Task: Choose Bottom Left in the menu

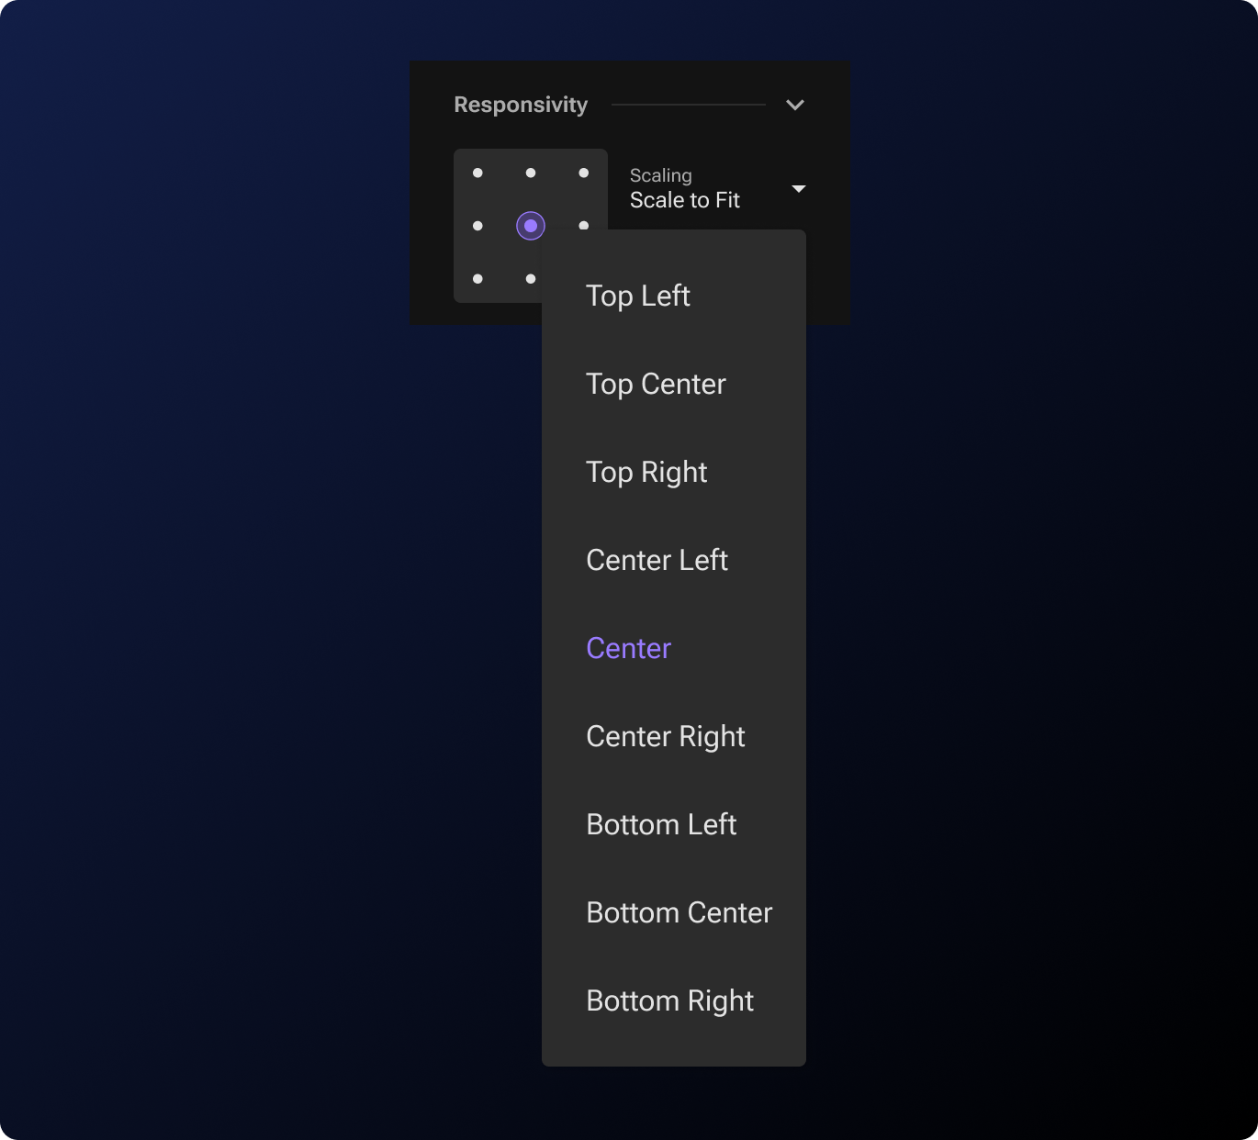Action: tap(661, 824)
